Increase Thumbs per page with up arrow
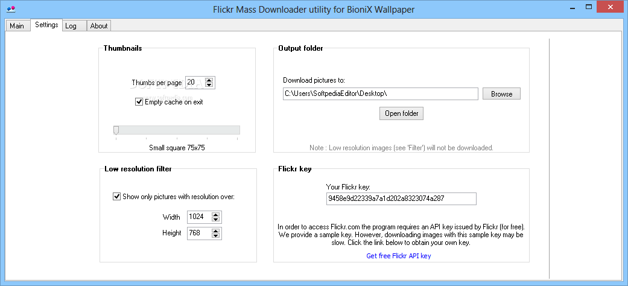 coord(209,80)
